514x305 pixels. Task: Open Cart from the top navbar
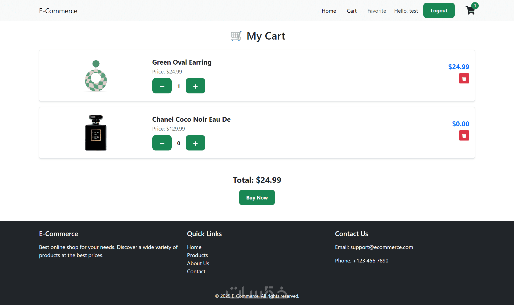352,11
